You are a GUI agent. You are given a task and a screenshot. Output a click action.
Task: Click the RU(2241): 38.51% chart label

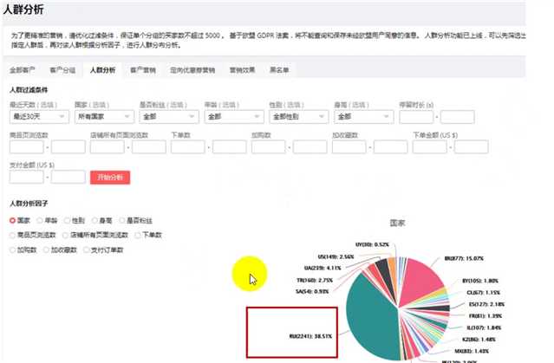click(x=310, y=336)
